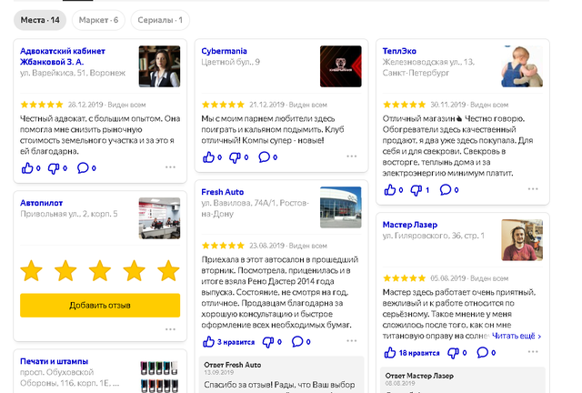Image resolution: width=582 pixels, height=393 pixels.
Task: Open the Печати и штампы link
Action: pyautogui.click(x=54, y=361)
